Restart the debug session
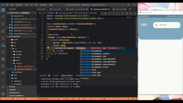 [x=127, y=13]
